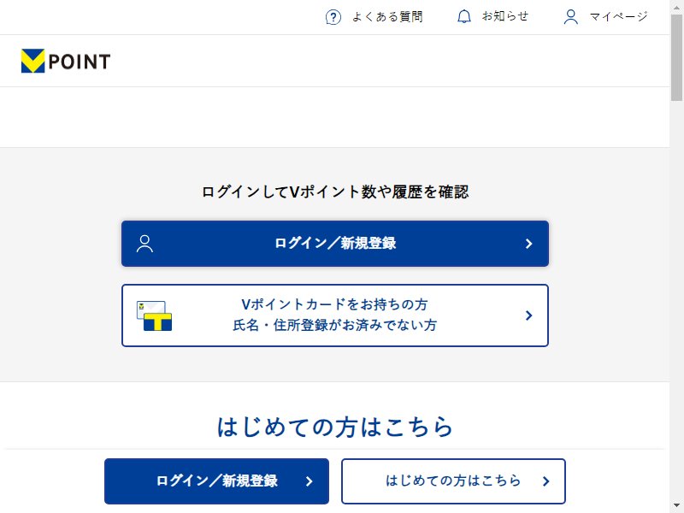This screenshot has height=513, width=684.
Task: Open Vポイントカードをお持ちの方 card button
Action: (335, 315)
